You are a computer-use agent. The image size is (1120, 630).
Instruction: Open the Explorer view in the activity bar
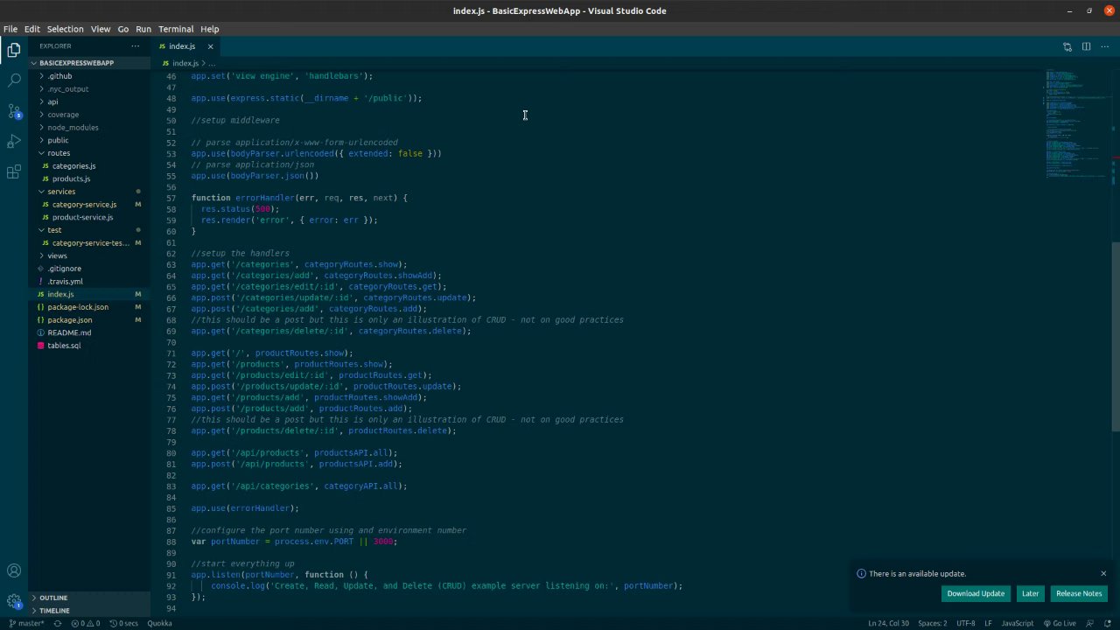(14, 50)
